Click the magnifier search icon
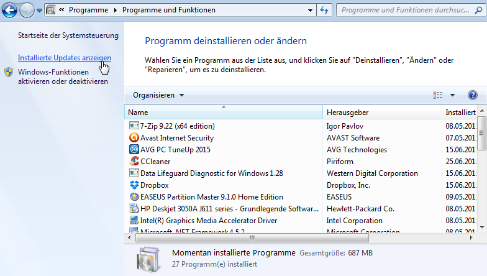The image size is (487, 276). (x=478, y=10)
